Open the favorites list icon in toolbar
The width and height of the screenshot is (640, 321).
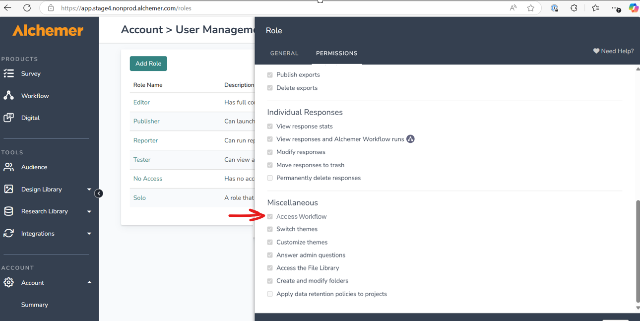(595, 8)
